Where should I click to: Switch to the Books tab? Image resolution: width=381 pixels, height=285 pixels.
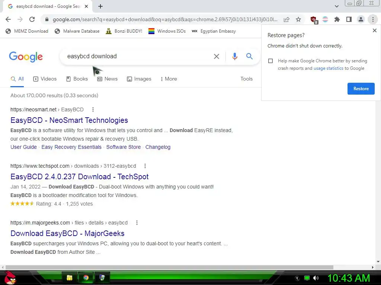(x=77, y=79)
